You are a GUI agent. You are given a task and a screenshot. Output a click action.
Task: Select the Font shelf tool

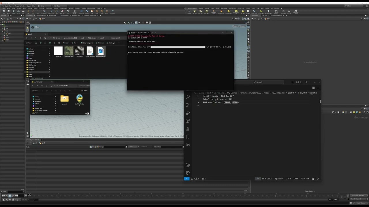68,12
